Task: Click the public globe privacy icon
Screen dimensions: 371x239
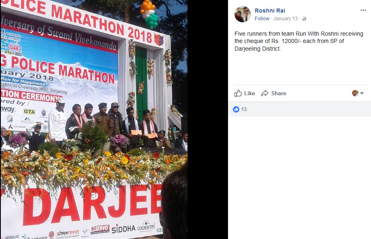Action: [304, 19]
